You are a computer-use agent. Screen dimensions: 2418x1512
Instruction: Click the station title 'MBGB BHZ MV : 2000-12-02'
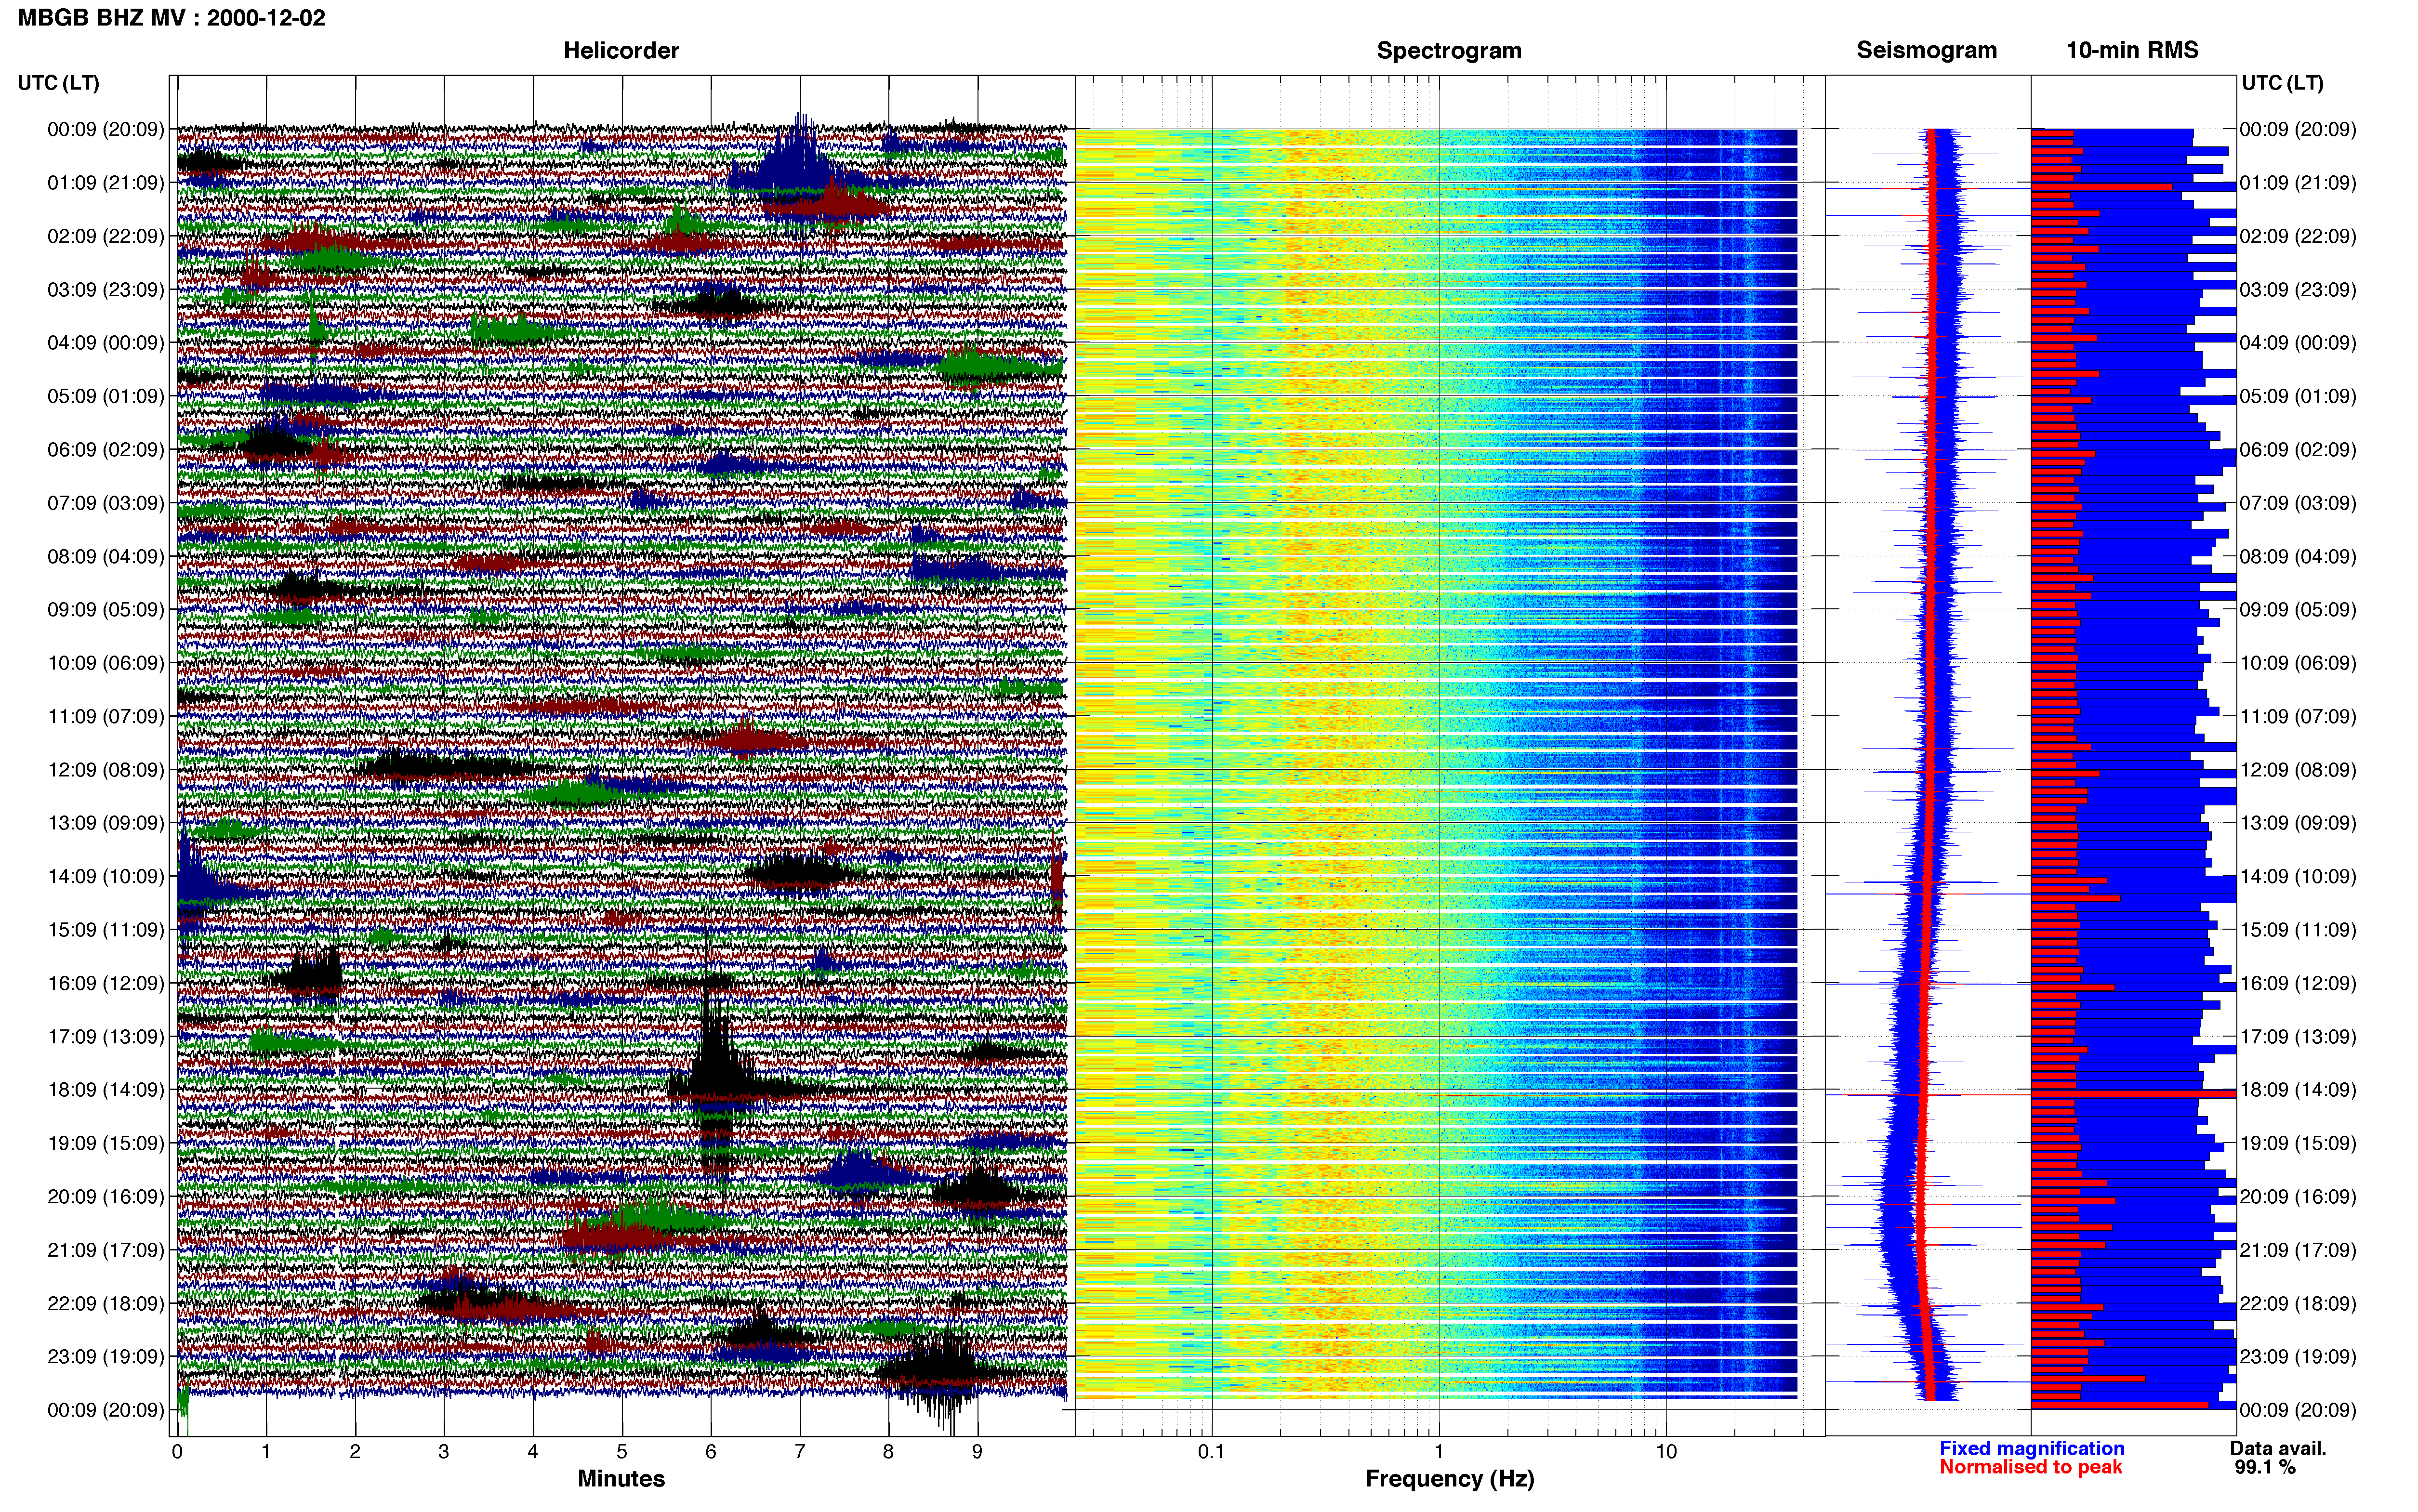[x=172, y=18]
